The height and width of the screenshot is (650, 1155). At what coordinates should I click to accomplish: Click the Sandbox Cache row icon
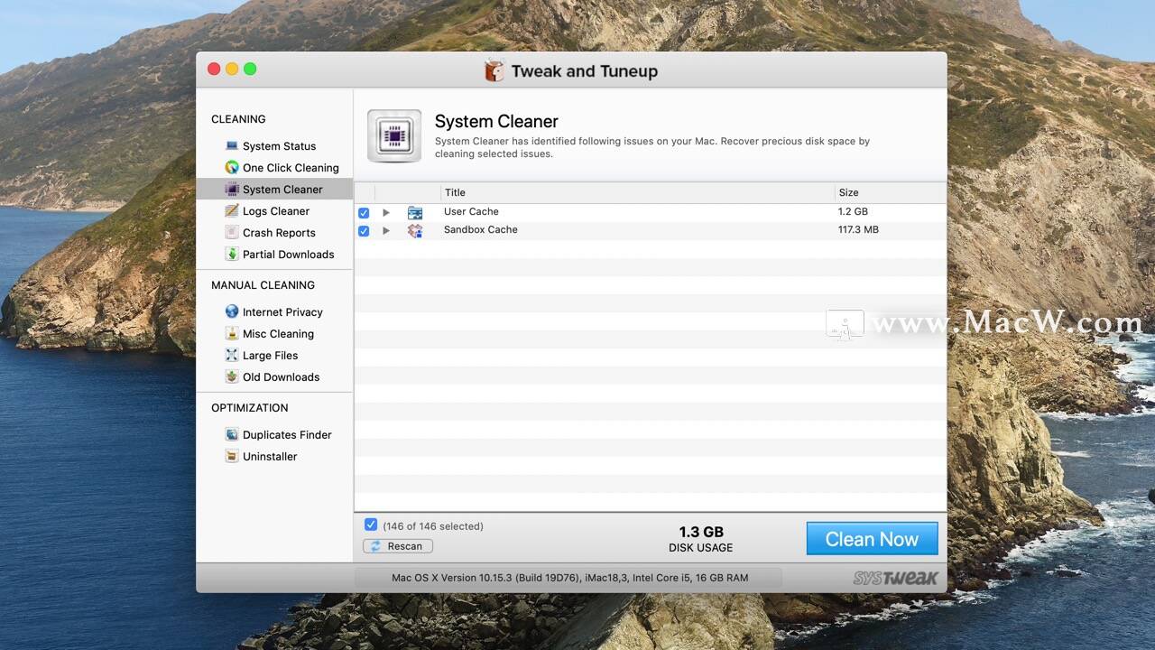[x=415, y=230]
